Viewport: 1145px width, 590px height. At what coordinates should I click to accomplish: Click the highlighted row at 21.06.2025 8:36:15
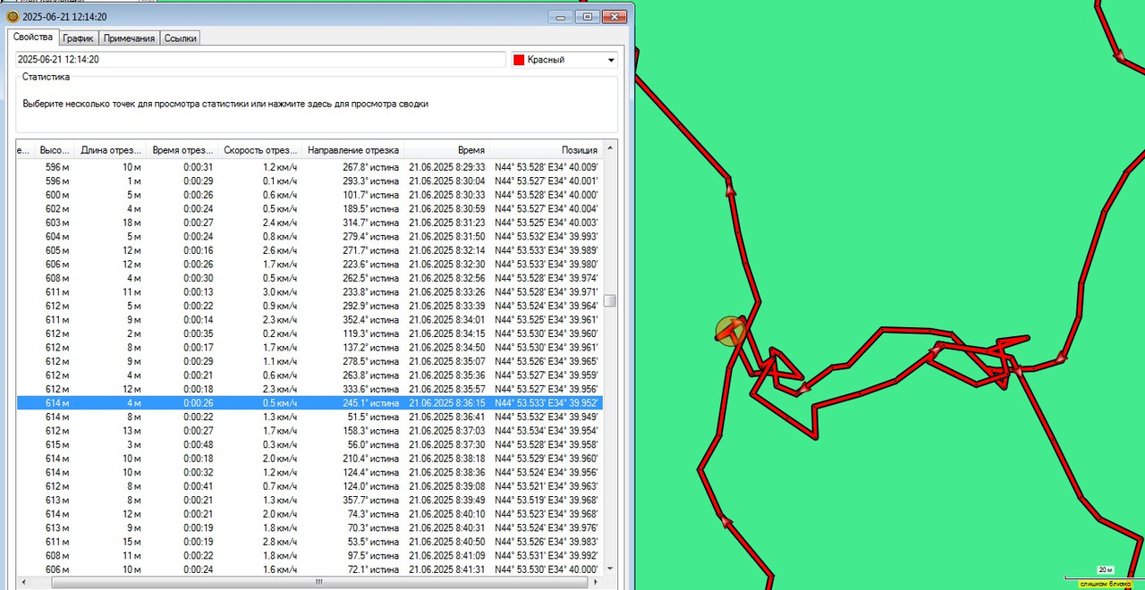[310, 403]
